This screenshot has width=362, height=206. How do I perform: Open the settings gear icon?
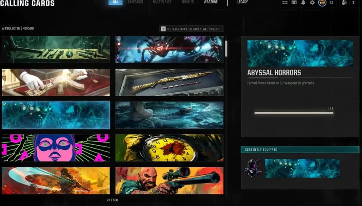312,3
